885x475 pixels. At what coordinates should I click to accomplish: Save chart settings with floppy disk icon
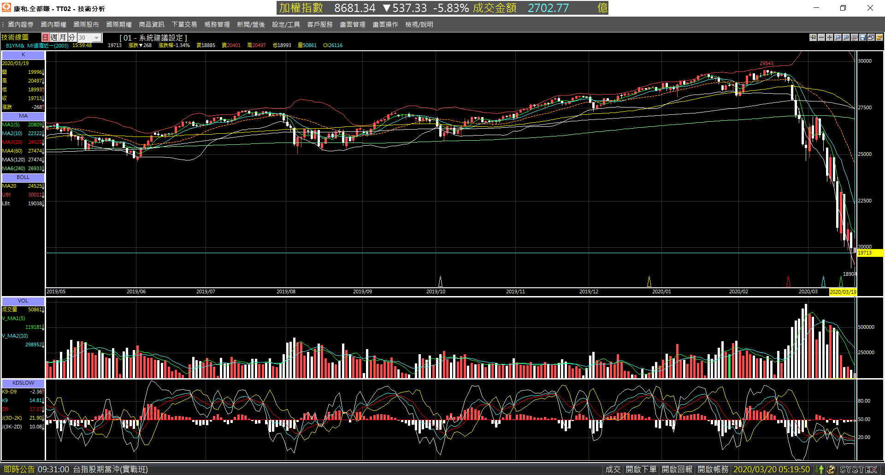(863, 37)
